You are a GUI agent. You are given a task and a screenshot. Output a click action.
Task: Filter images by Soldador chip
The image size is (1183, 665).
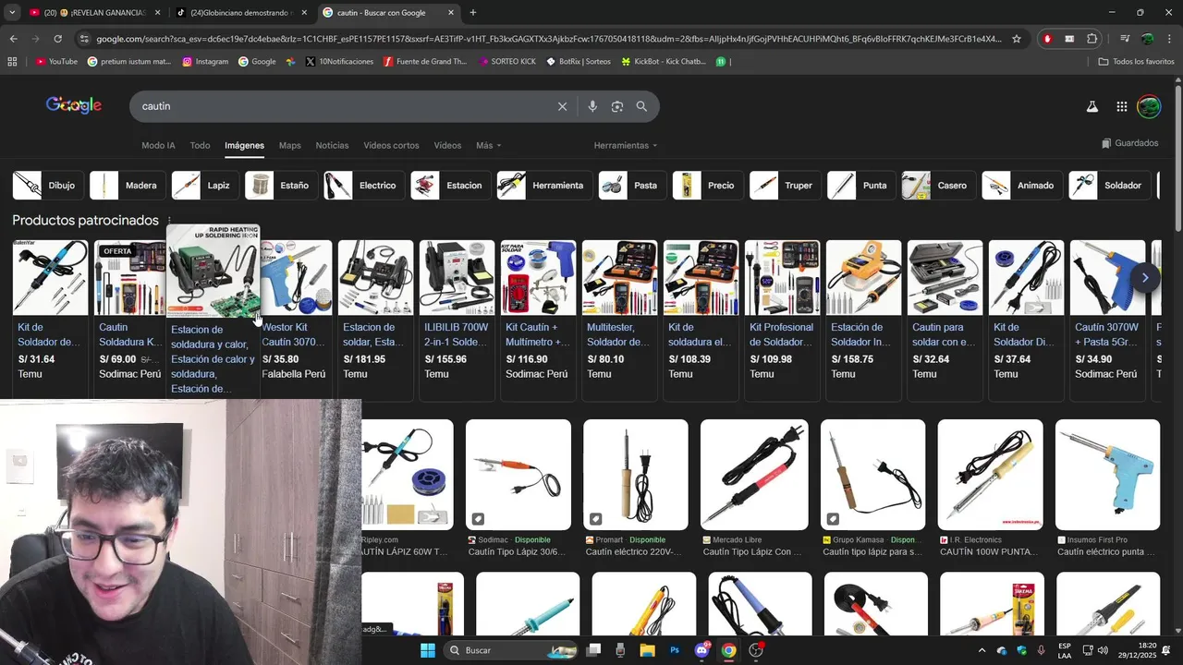(x=1110, y=186)
